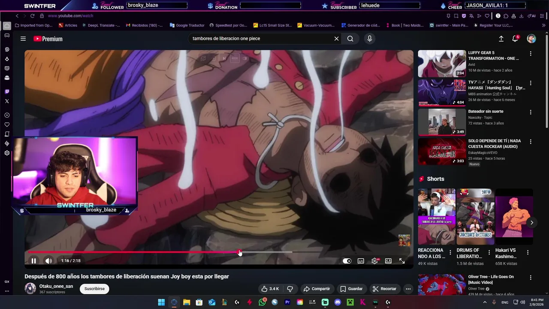Mute the video volume speaker icon
Screen dimensions: 549x309
[48, 261]
